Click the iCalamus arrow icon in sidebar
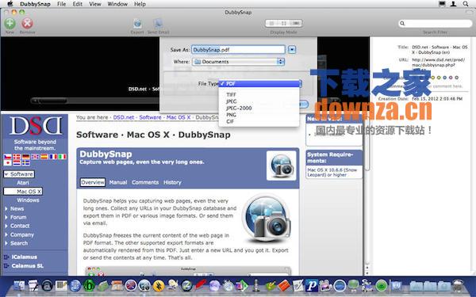476x297 pixels. pyautogui.click(x=6, y=257)
